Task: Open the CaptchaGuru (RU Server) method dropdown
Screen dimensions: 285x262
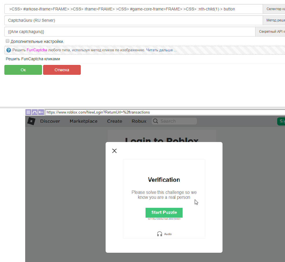Action: coord(133,21)
